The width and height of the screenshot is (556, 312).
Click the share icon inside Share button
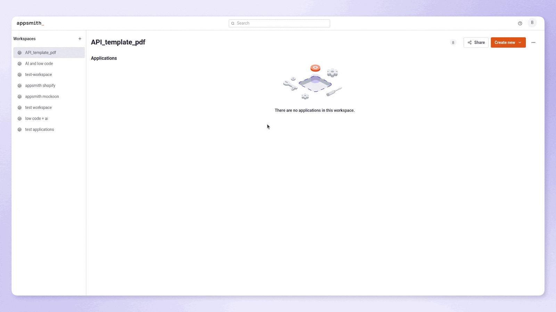click(x=469, y=42)
